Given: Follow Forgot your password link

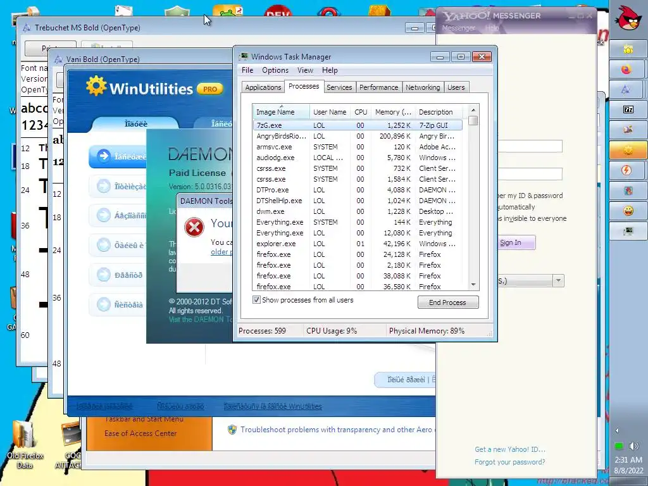Looking at the screenshot, I should click(509, 462).
